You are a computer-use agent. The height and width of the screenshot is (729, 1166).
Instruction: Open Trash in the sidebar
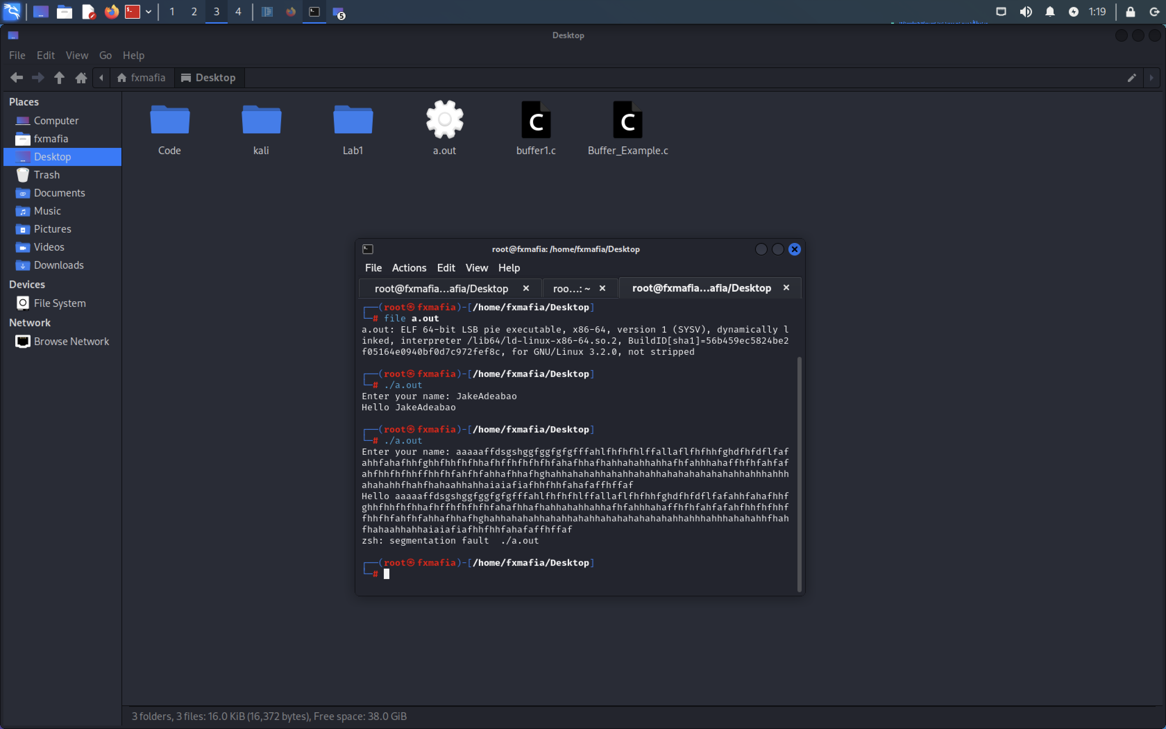click(x=62, y=175)
